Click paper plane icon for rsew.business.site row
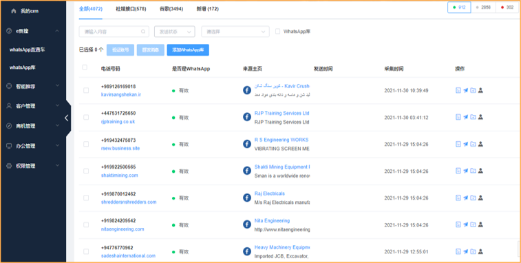Viewport: 521px width, 263px height. pos(465,144)
